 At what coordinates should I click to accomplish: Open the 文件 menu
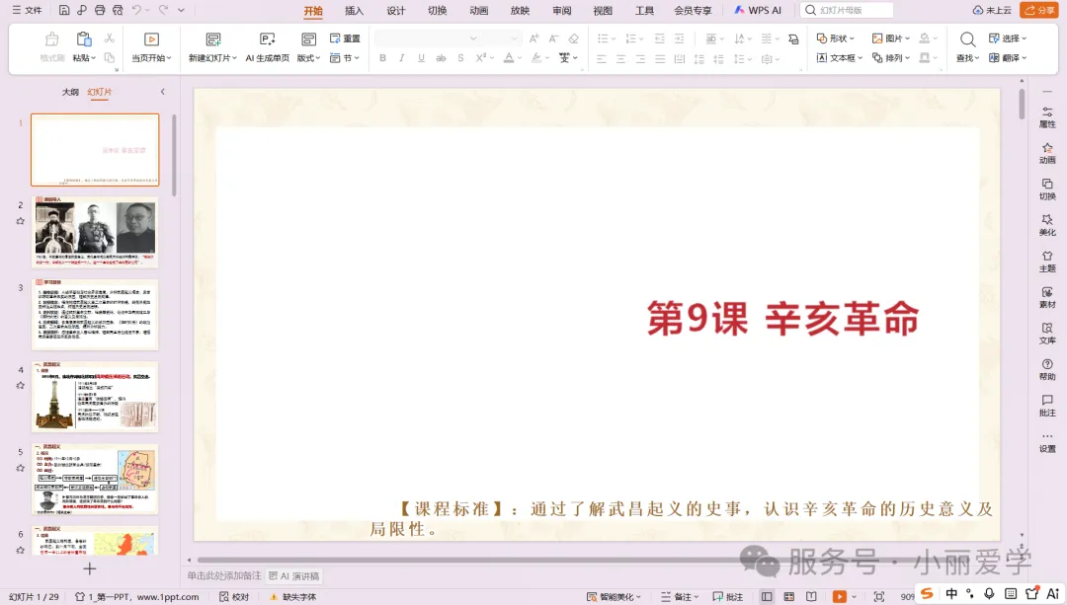coord(28,10)
